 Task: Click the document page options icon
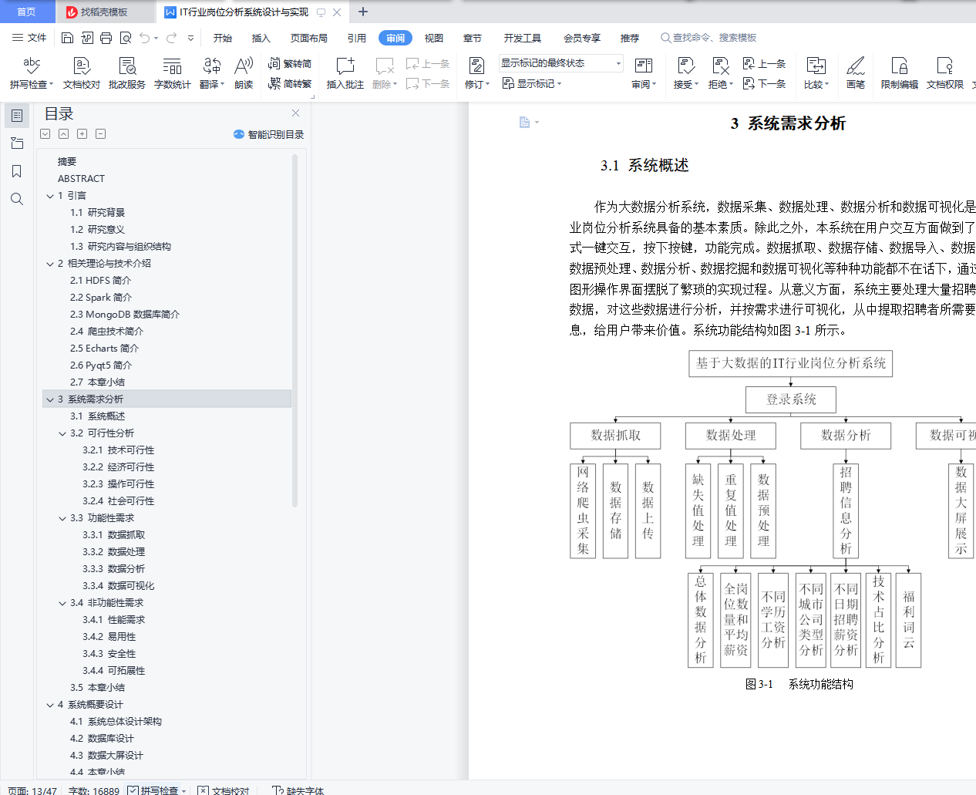point(528,123)
